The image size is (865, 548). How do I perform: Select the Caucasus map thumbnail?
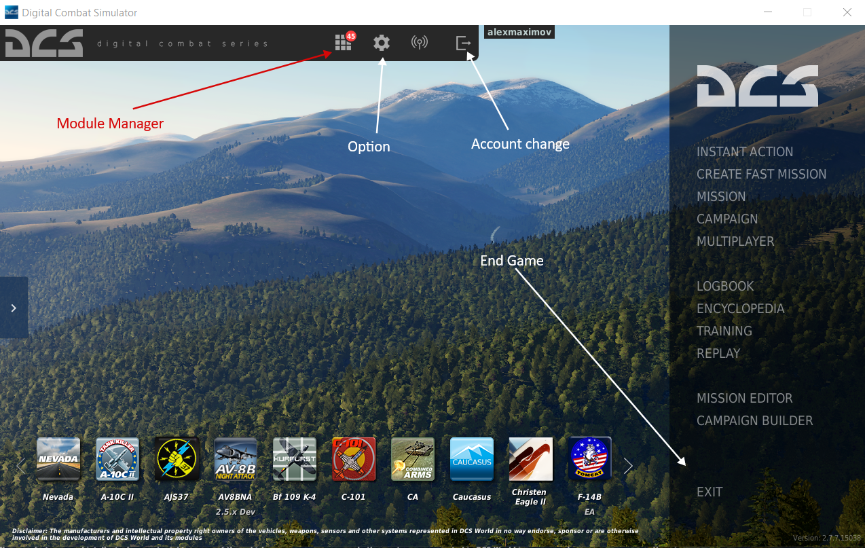point(472,460)
